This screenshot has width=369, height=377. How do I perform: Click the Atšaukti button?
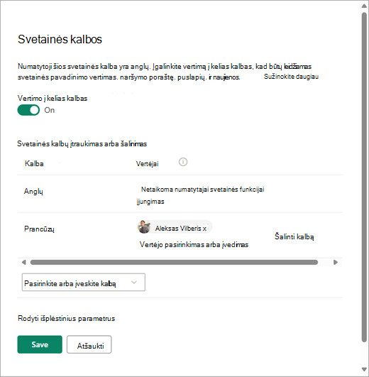pos(89,344)
